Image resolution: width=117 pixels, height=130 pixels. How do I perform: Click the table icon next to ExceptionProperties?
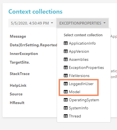66,68
